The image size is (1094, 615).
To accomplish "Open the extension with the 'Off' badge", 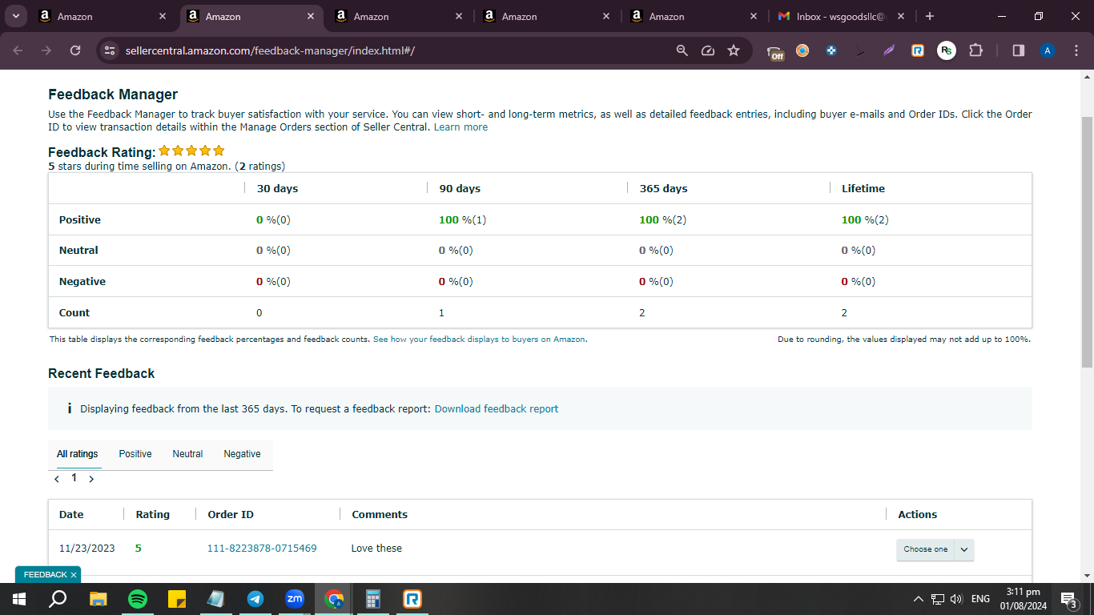I will pyautogui.click(x=775, y=51).
